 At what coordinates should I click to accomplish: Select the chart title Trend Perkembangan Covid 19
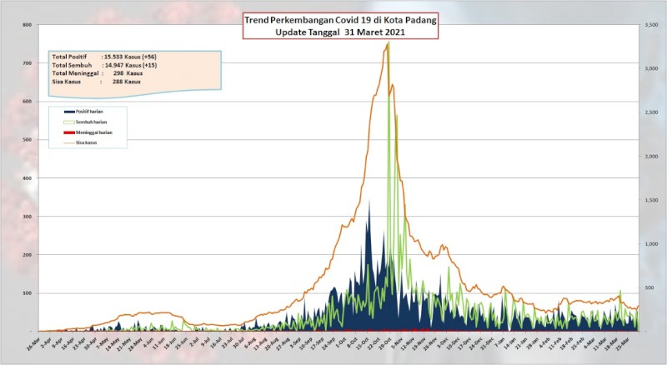[x=340, y=21]
